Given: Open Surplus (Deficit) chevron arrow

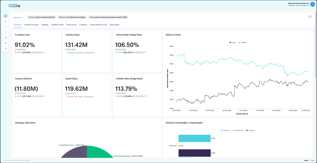Looking at the screenshot, I should coord(44,96).
